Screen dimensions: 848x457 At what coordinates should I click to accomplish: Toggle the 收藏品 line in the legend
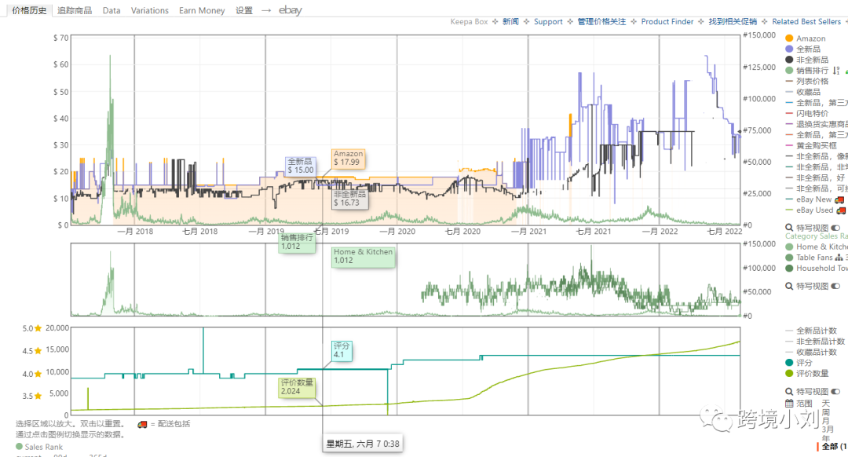tap(803, 92)
